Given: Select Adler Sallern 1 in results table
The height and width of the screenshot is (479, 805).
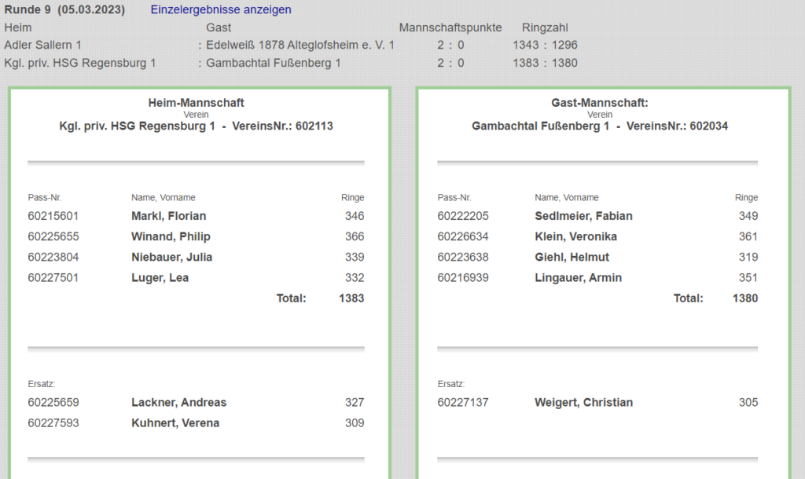Looking at the screenshot, I should [x=42, y=46].
